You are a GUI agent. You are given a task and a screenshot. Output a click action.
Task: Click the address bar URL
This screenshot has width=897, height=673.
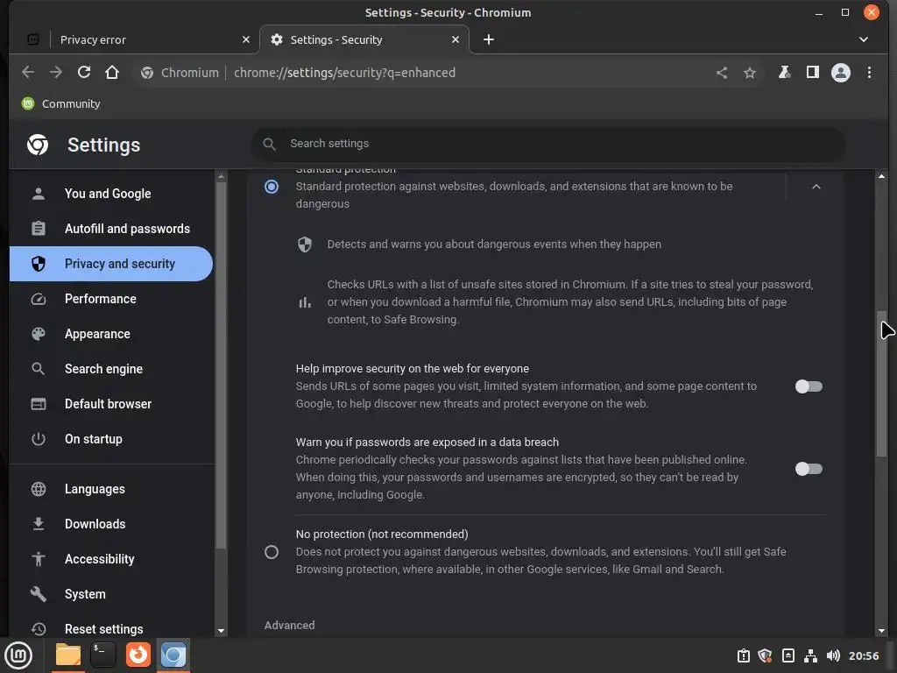pyautogui.click(x=344, y=73)
